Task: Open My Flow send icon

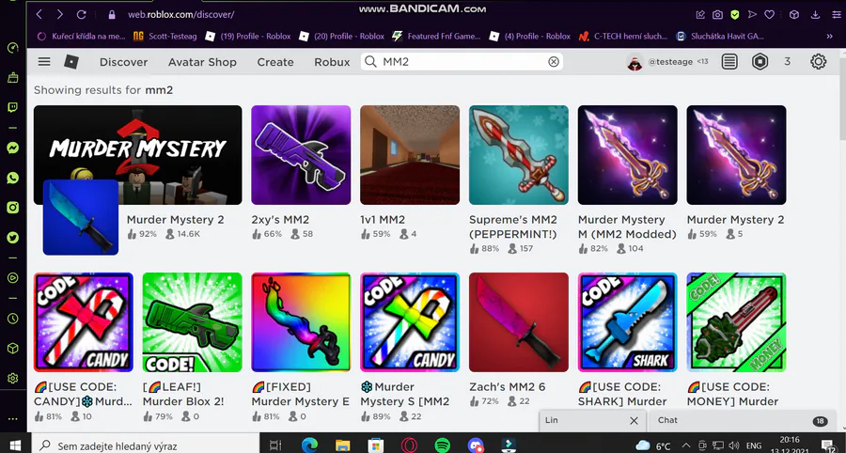Action: [x=752, y=14]
